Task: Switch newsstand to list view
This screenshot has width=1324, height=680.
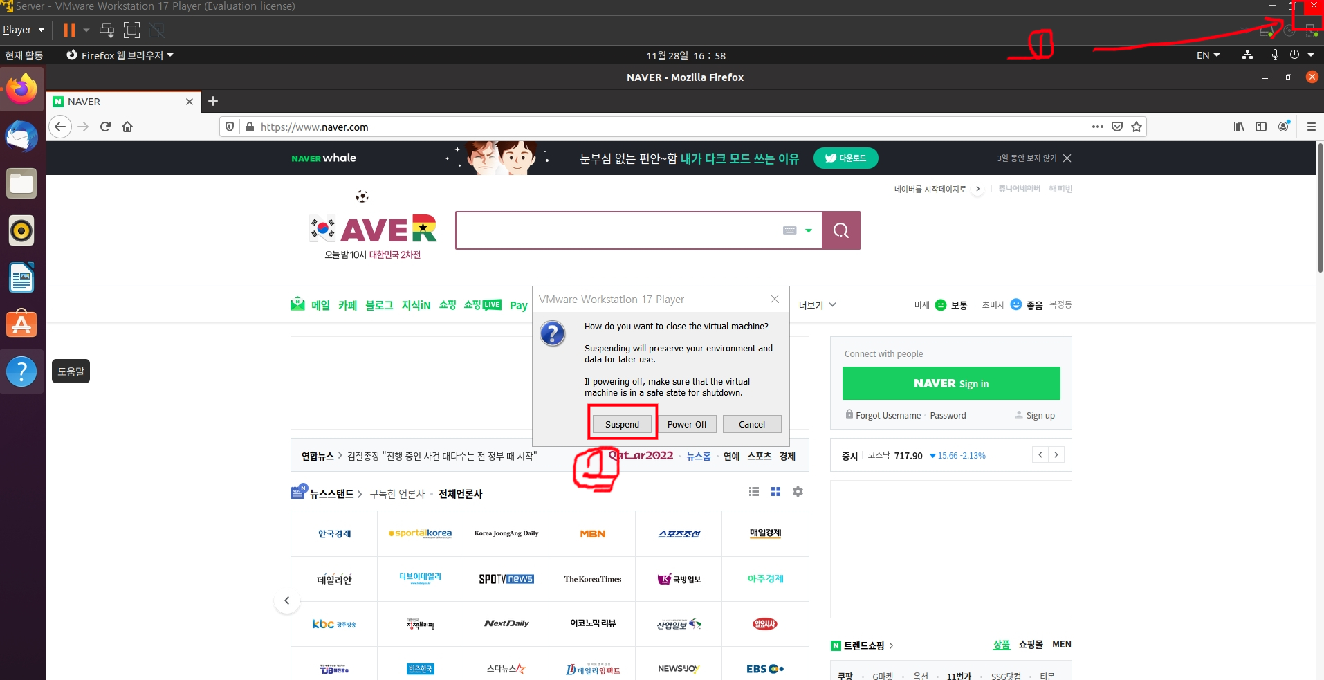Action: coord(754,491)
